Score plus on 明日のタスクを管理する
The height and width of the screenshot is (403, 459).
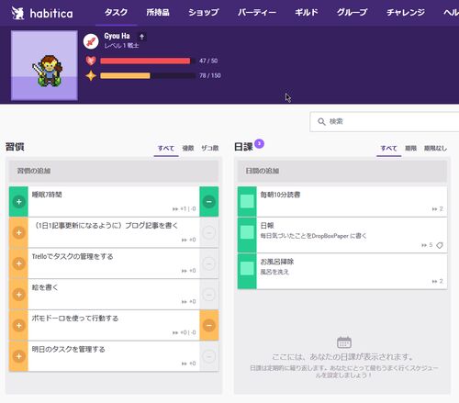(18, 356)
